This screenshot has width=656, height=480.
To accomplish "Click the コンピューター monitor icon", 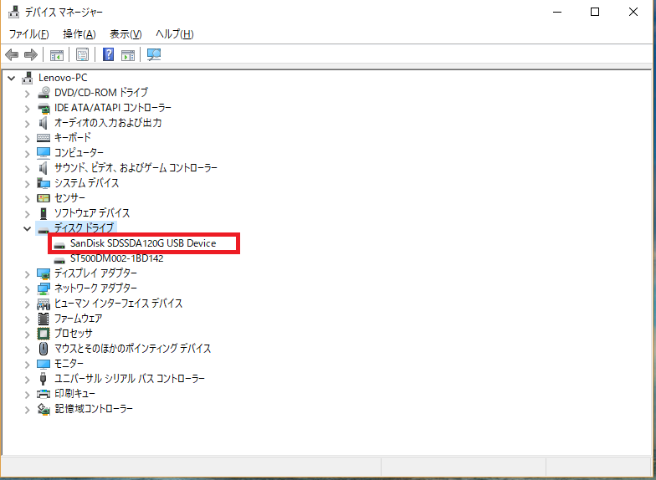I will tap(44, 153).
